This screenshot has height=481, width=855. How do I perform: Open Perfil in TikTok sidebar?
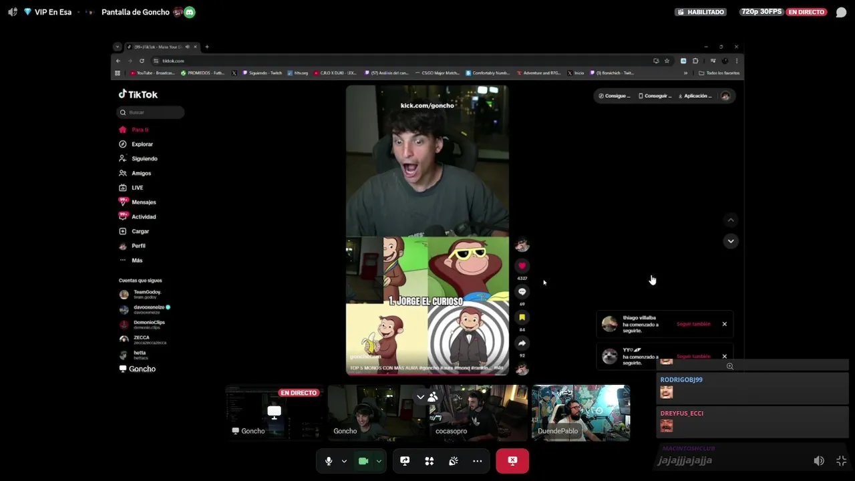coord(138,246)
